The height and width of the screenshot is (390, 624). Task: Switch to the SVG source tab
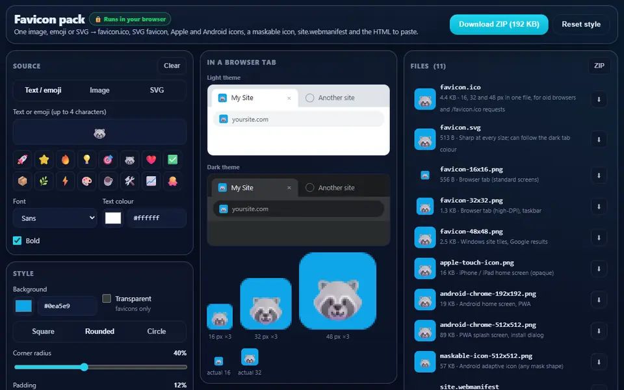click(x=157, y=90)
